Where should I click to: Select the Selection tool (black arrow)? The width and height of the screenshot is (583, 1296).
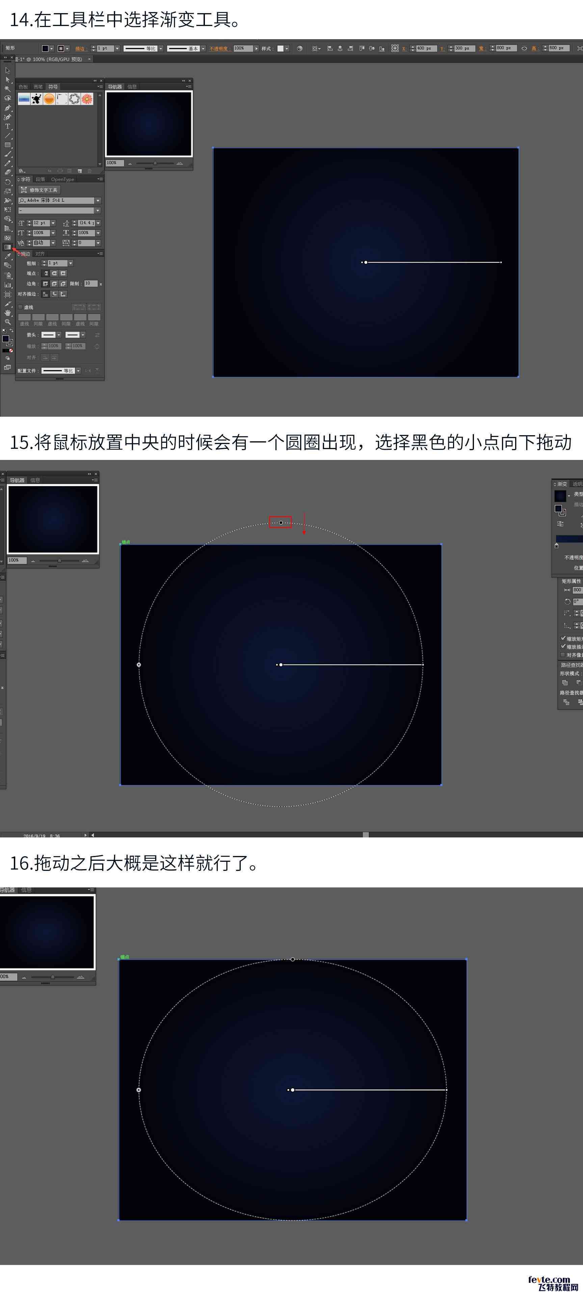pyautogui.click(x=7, y=71)
